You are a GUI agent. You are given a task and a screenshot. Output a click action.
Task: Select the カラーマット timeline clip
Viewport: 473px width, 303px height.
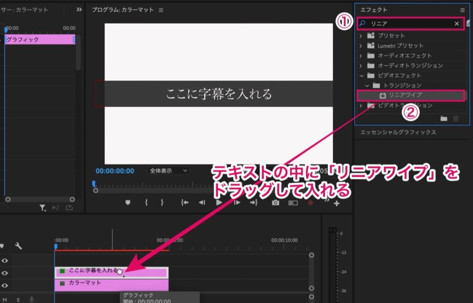pos(111,285)
